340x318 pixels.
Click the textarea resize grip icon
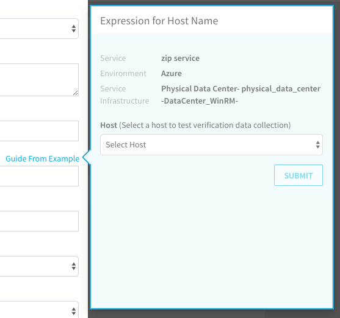(75, 93)
